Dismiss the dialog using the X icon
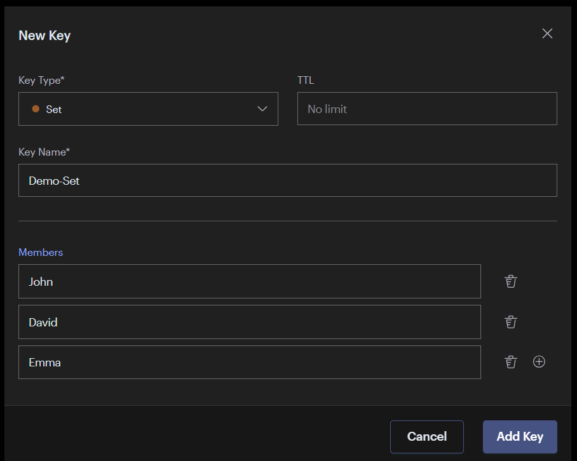Image resolution: width=577 pixels, height=461 pixels. pyautogui.click(x=547, y=33)
